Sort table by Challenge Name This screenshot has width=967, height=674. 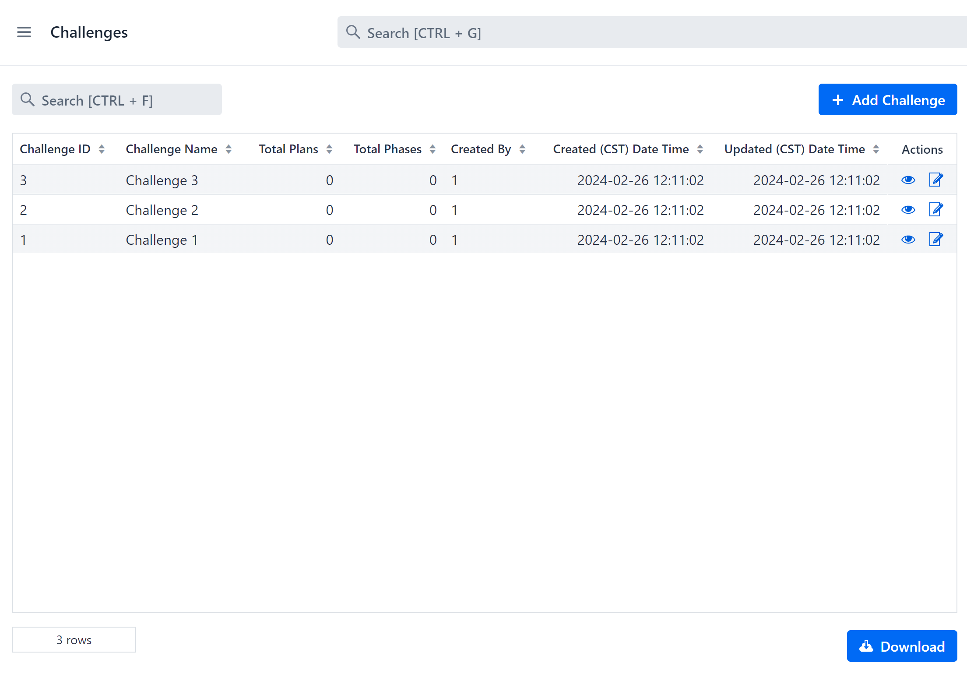click(x=229, y=149)
